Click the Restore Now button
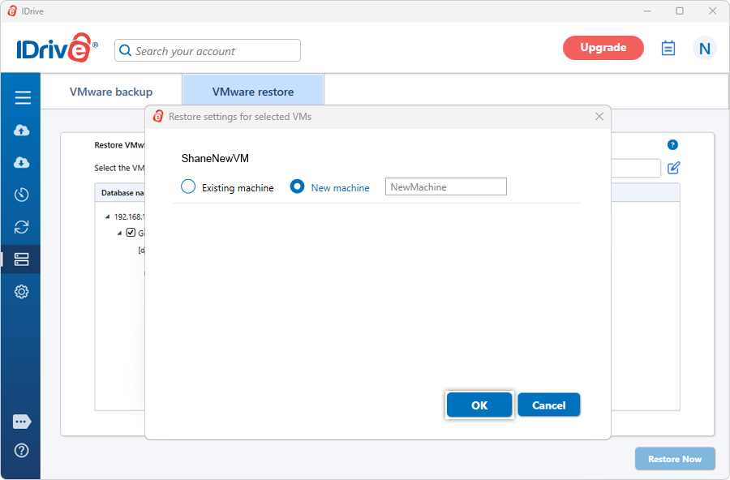Image resolution: width=730 pixels, height=480 pixels. pos(675,459)
